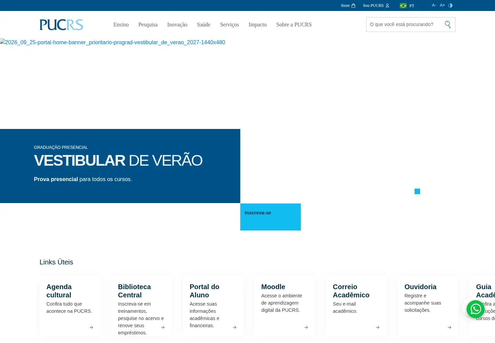Open the Correio Acadêmico title
Viewport: 495px width, 343px height.
coord(351,291)
